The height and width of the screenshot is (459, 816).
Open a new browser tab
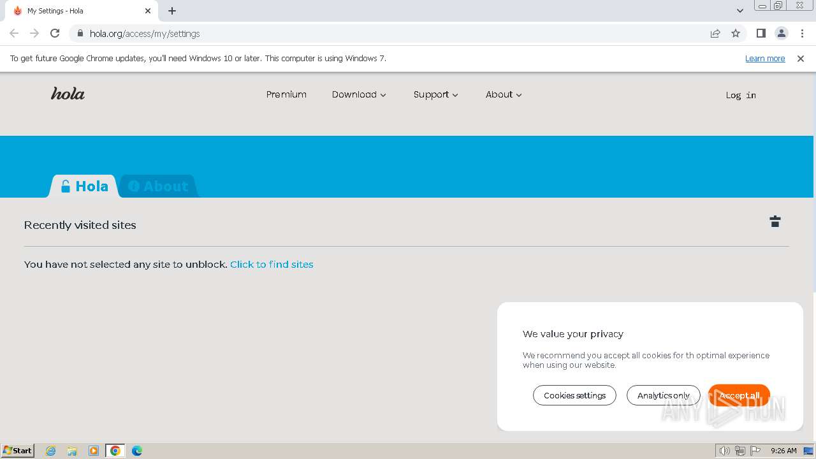coord(172,11)
